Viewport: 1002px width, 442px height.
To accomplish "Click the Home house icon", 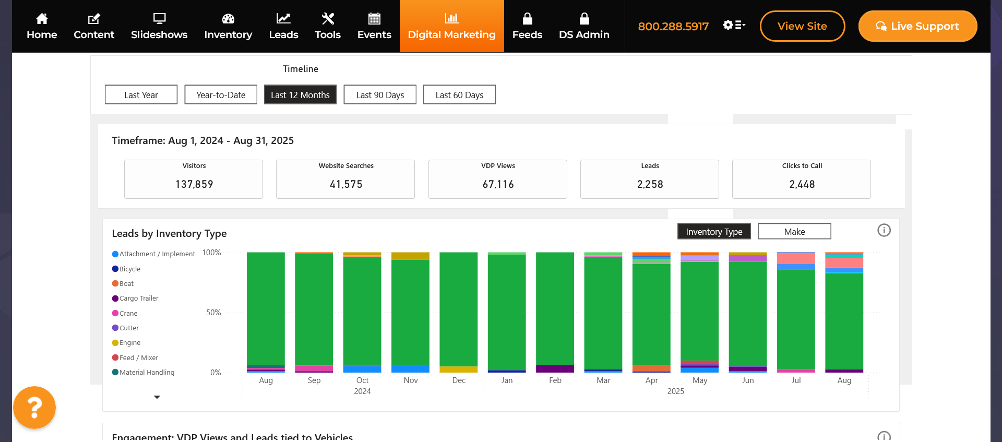I will point(42,19).
